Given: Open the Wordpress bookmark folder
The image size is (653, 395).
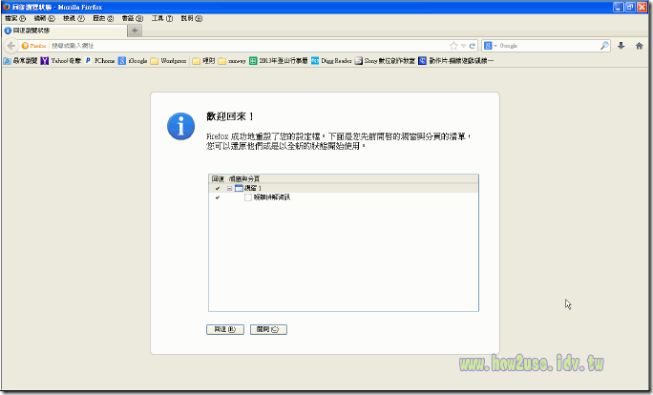Looking at the screenshot, I should 167,59.
